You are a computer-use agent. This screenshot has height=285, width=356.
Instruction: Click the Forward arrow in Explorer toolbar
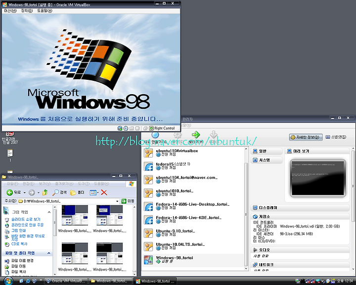pyautogui.click(x=32, y=193)
